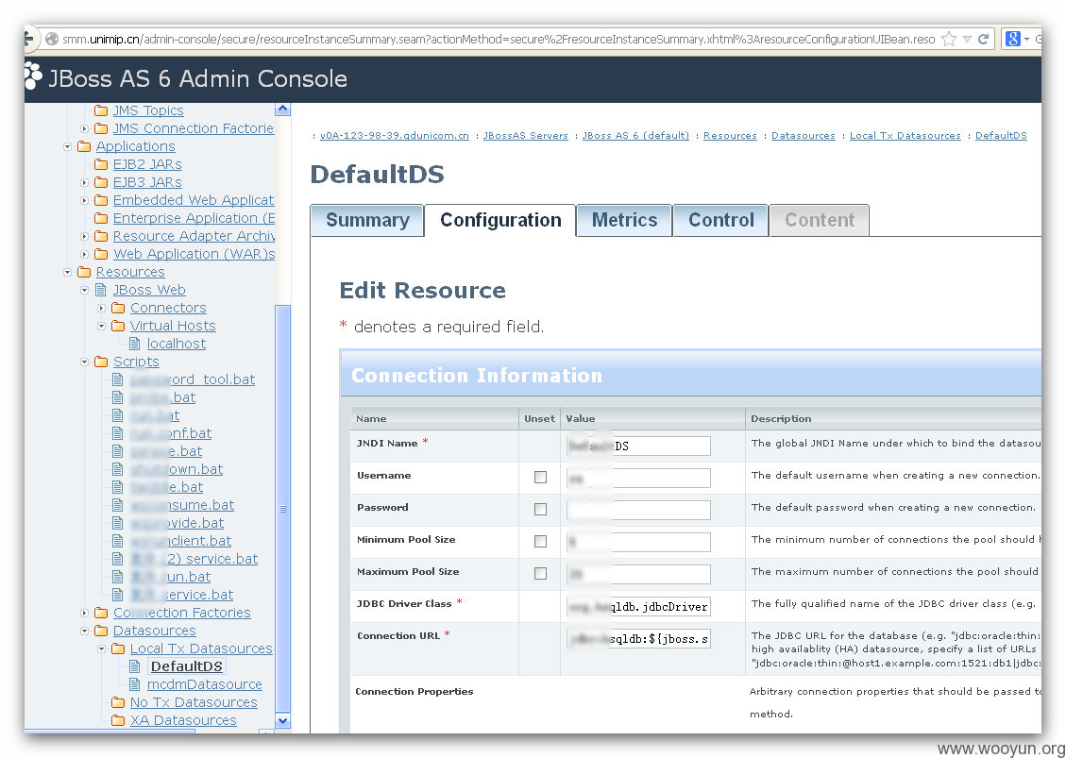The width and height of the screenshot is (1066, 758).
Task: Open Local Tx Datasources breadcrumb link
Action: coord(905,135)
